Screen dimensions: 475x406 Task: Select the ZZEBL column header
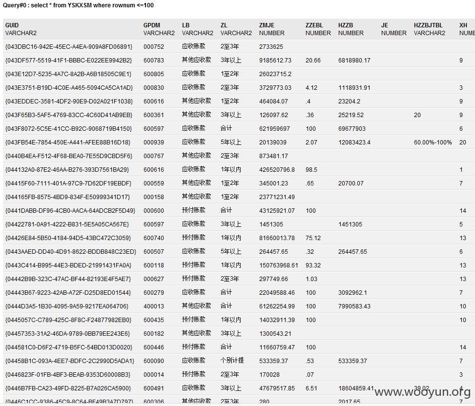314,25
